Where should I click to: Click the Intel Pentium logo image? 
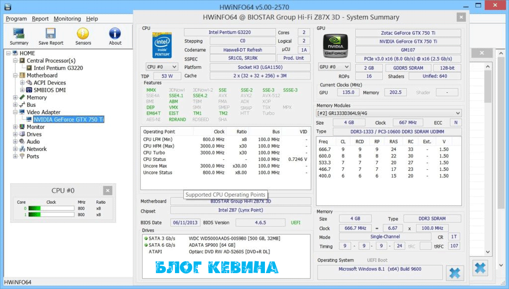pos(162,46)
